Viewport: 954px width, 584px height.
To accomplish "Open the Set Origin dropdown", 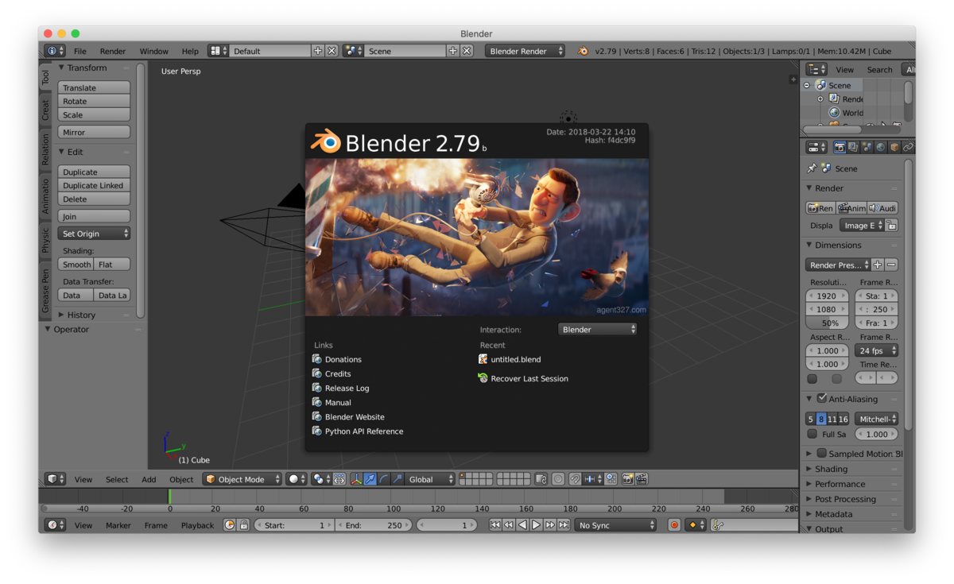I will point(94,234).
